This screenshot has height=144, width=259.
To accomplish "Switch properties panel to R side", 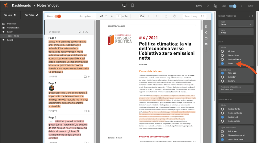I will tap(253, 16).
